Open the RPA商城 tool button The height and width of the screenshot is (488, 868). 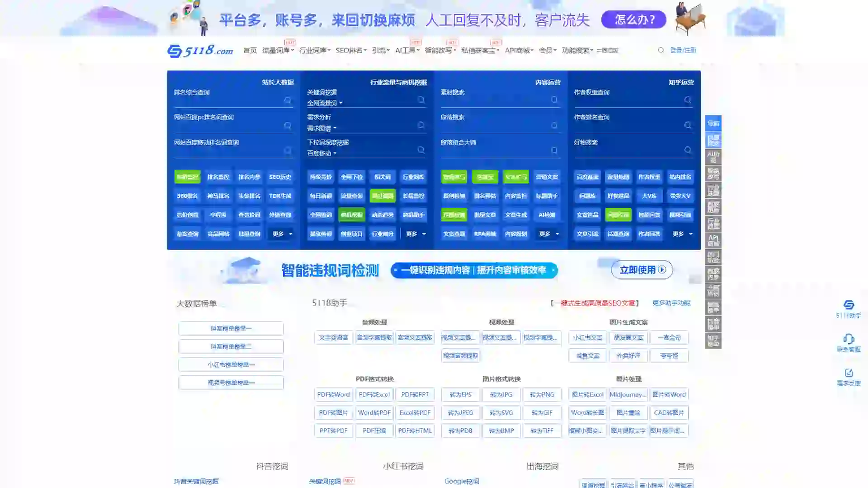485,234
